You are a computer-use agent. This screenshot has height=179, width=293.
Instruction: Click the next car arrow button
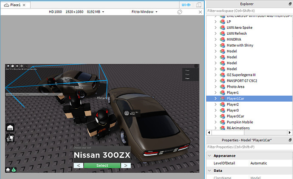(x=126, y=165)
